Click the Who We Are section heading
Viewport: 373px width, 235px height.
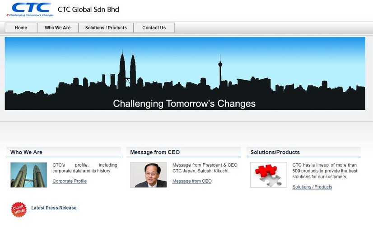click(x=27, y=152)
